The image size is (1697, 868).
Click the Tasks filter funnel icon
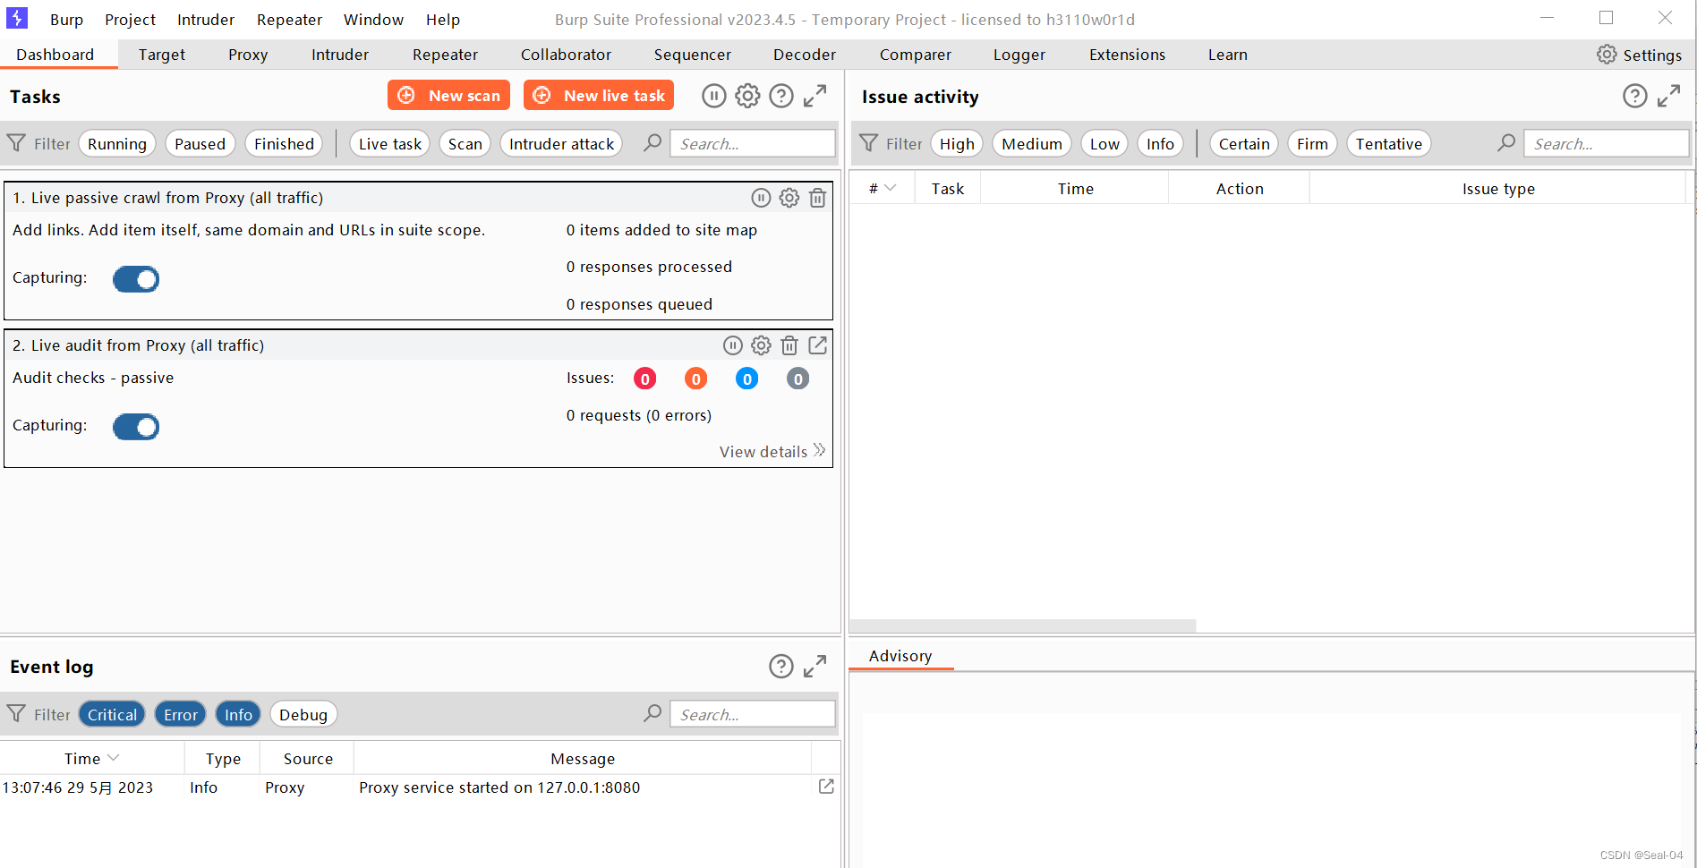coord(16,143)
